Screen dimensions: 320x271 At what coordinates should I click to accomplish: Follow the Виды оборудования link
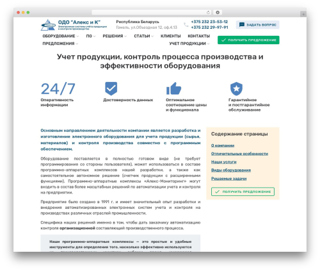pos(231,170)
